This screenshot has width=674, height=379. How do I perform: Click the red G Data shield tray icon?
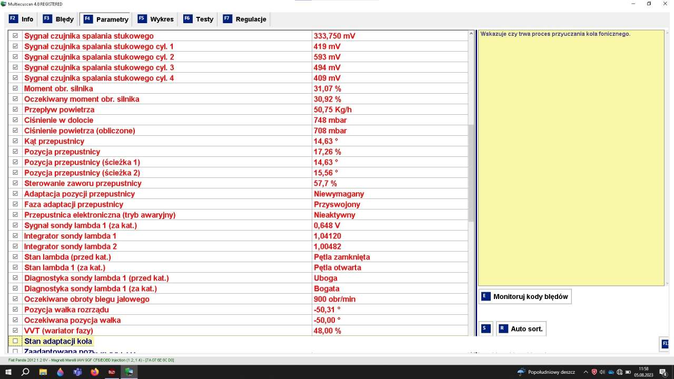(594, 372)
